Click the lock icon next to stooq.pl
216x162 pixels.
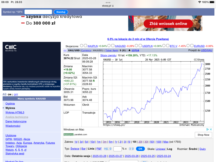pos(113,6)
